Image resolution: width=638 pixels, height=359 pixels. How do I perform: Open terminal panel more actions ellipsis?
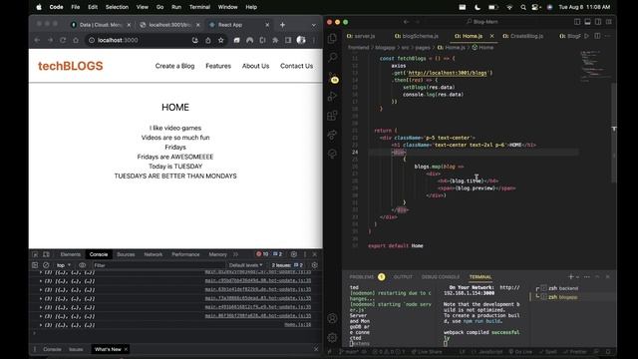pyautogui.click(x=587, y=277)
